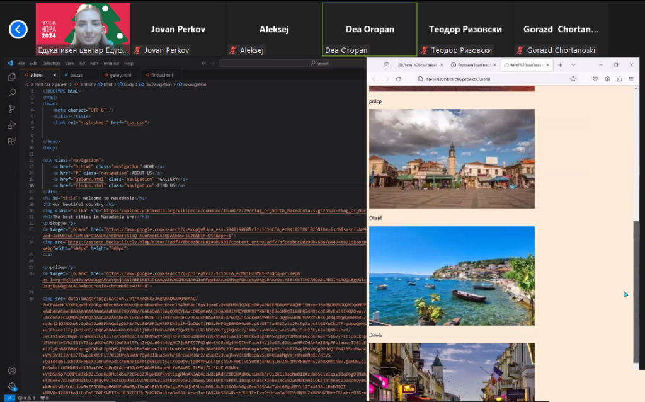Screen dimensions: 645x402
Task: Open the Run and Debug view
Action: click(x=11, y=125)
